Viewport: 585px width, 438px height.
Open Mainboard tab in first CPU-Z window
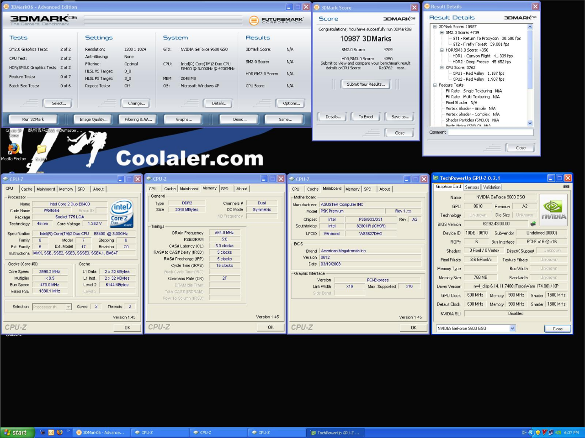pos(46,189)
